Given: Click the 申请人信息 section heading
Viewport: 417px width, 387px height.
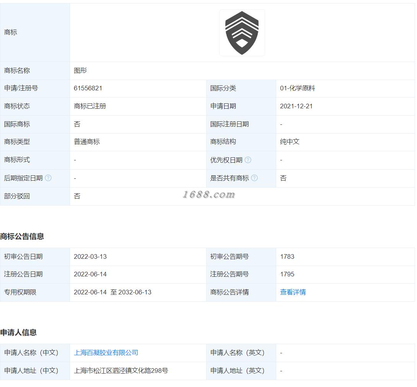Looking at the screenshot, I should tap(18, 332).
